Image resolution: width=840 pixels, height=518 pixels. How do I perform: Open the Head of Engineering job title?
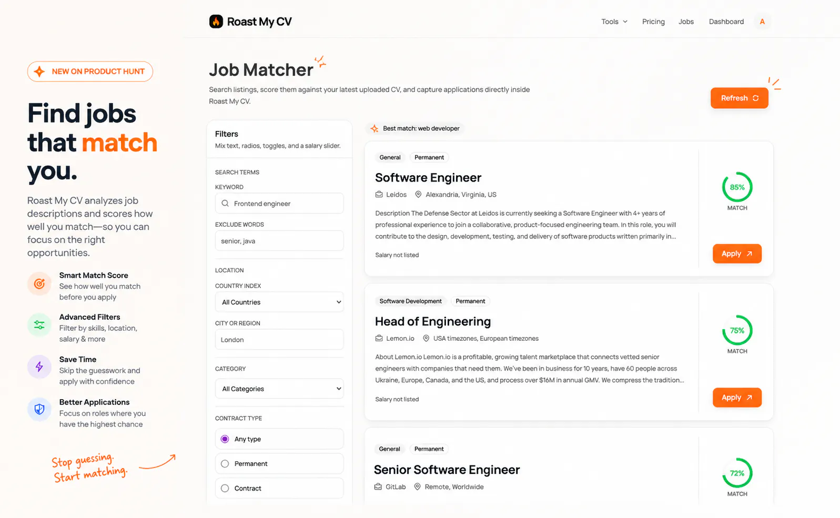pos(433,321)
